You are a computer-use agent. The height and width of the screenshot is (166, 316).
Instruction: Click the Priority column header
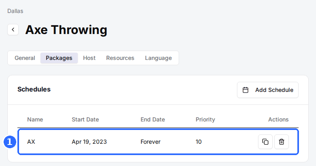(205, 119)
